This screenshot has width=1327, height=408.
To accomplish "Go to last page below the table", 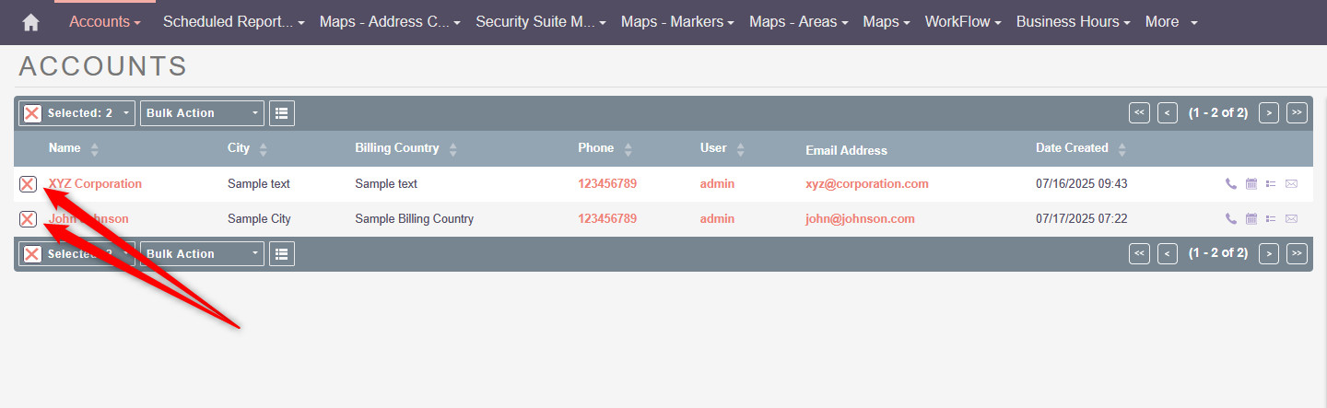I will tap(1297, 253).
